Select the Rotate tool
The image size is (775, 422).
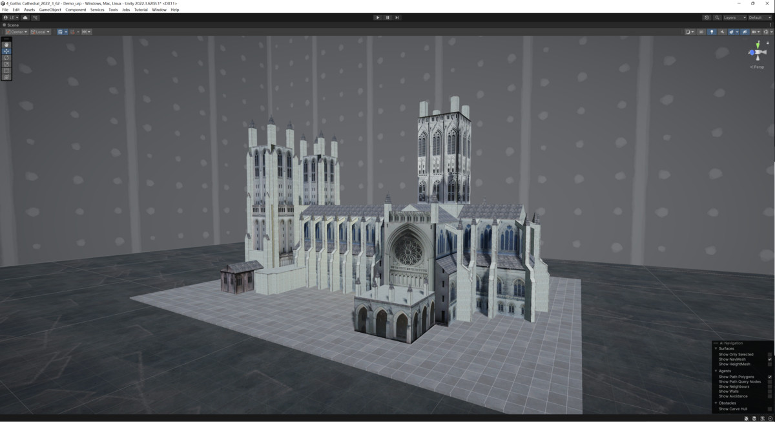click(x=5, y=58)
